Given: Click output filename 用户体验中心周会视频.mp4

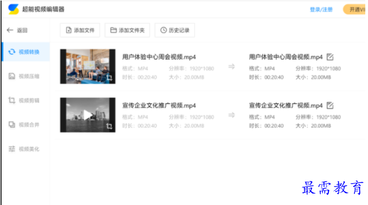Looking at the screenshot, I should (286, 57).
